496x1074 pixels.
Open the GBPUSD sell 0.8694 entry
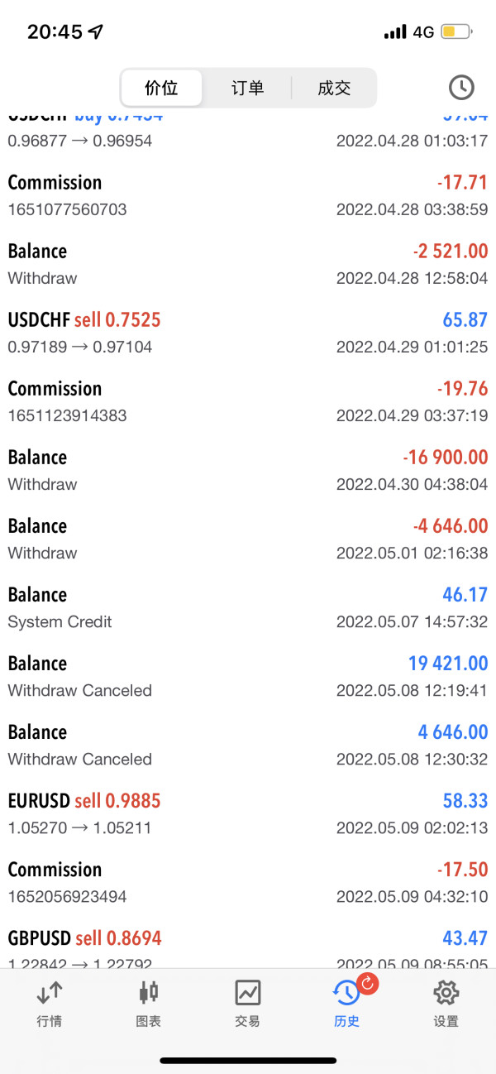[x=248, y=946]
